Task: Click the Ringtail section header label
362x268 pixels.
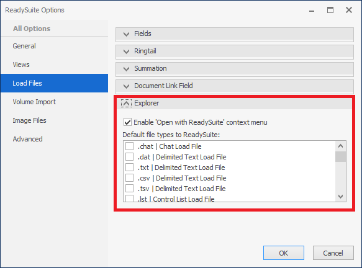Action: pos(145,51)
